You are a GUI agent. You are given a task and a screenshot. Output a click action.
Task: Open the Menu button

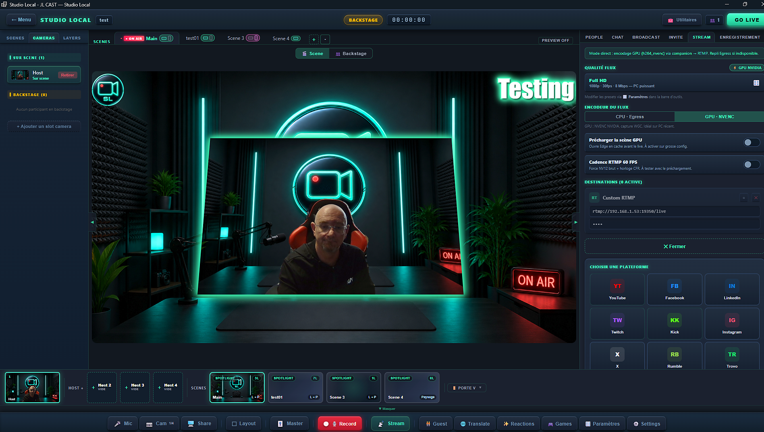click(21, 20)
